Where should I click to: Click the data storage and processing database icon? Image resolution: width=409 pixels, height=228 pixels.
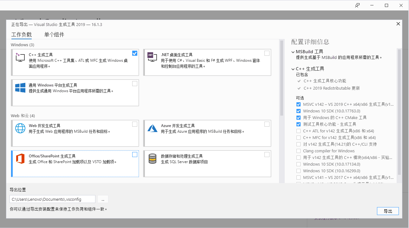pyautogui.click(x=153, y=159)
